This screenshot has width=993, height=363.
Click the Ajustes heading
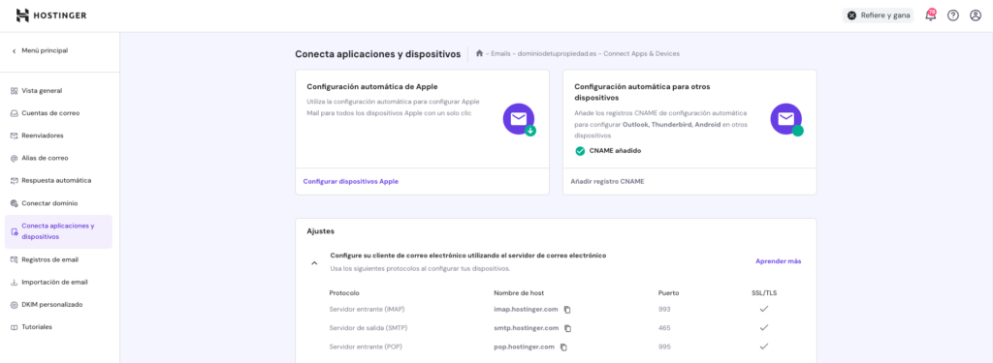coord(320,231)
